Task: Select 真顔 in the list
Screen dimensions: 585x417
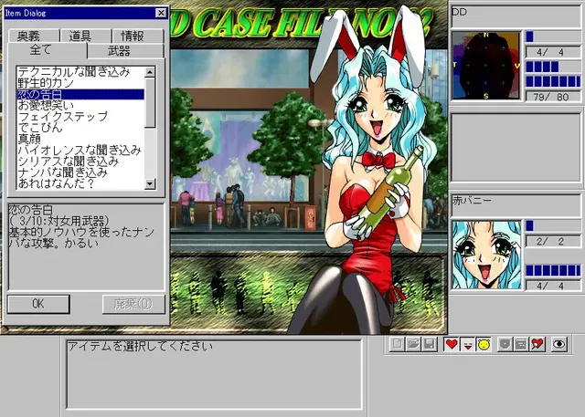Action: 80,139
